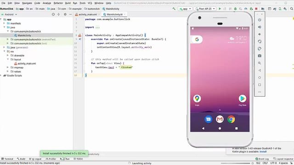Open Chrome app in emulator dock
294x165 pixels.
click(231, 119)
